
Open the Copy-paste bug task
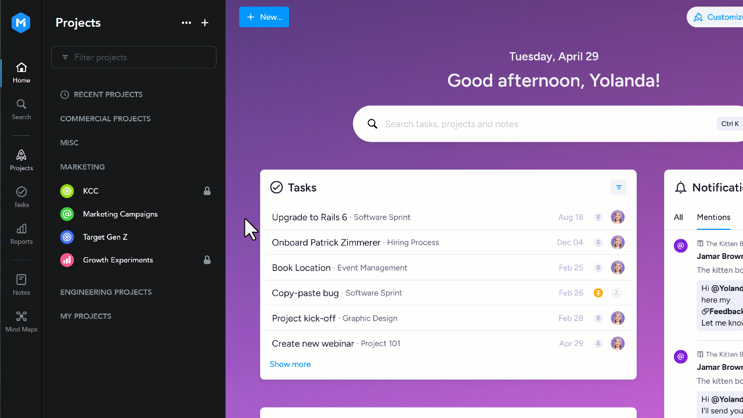coord(305,293)
